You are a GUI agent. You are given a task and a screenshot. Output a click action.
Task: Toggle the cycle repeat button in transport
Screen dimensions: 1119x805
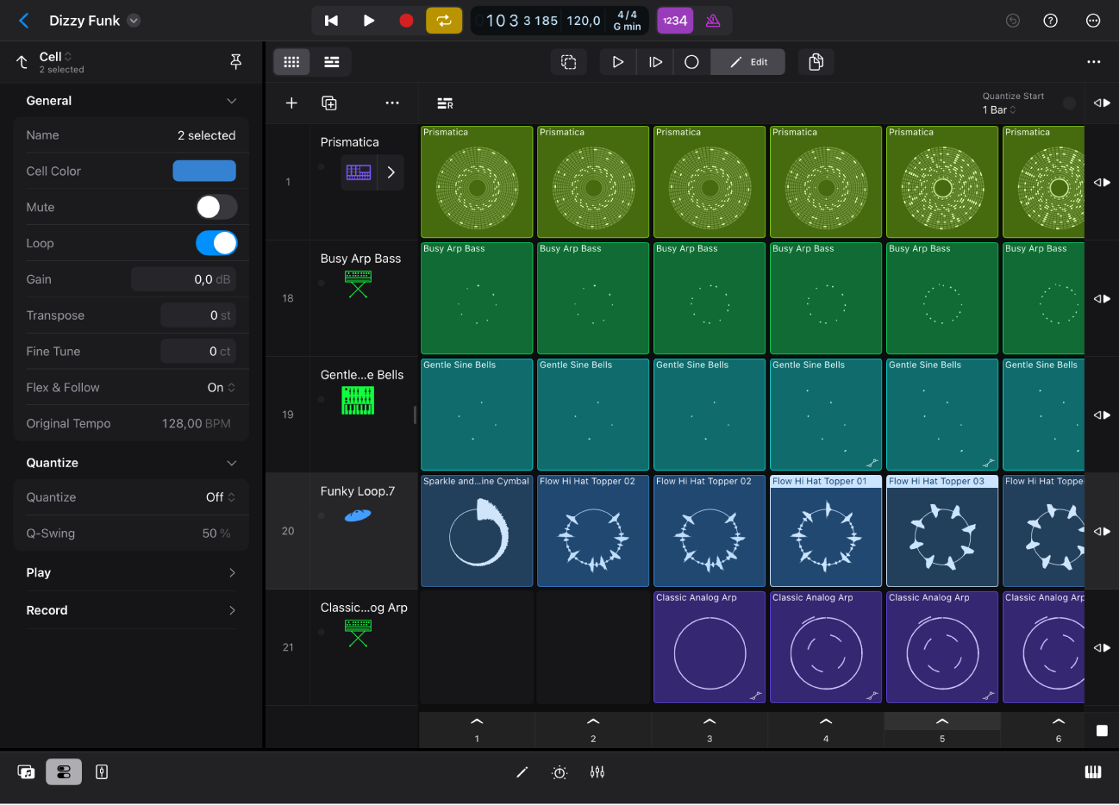tap(444, 20)
